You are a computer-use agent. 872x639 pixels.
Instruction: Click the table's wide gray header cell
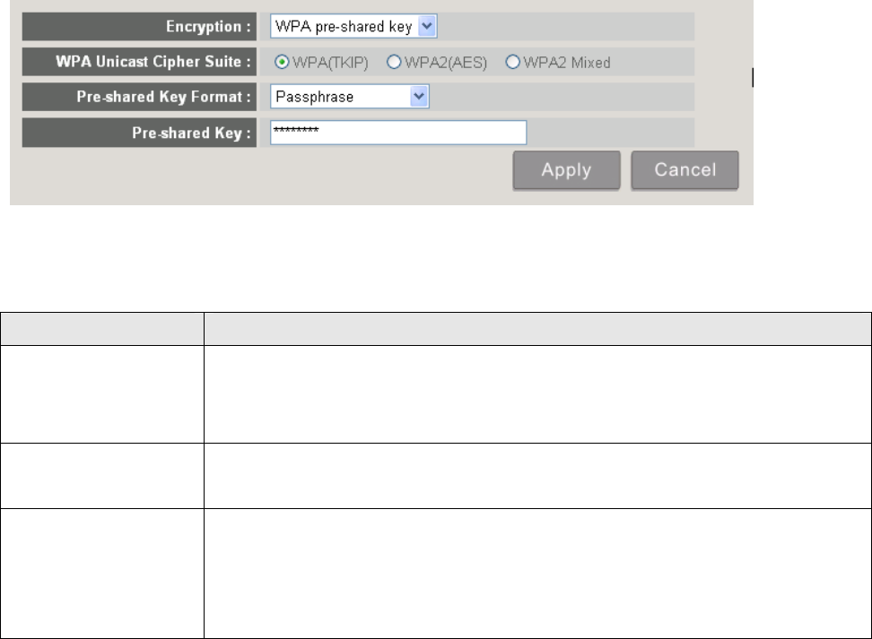(x=536, y=329)
